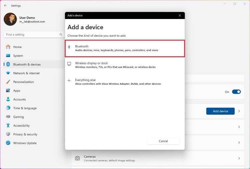Close the Add a device dialog

[x=180, y=16]
